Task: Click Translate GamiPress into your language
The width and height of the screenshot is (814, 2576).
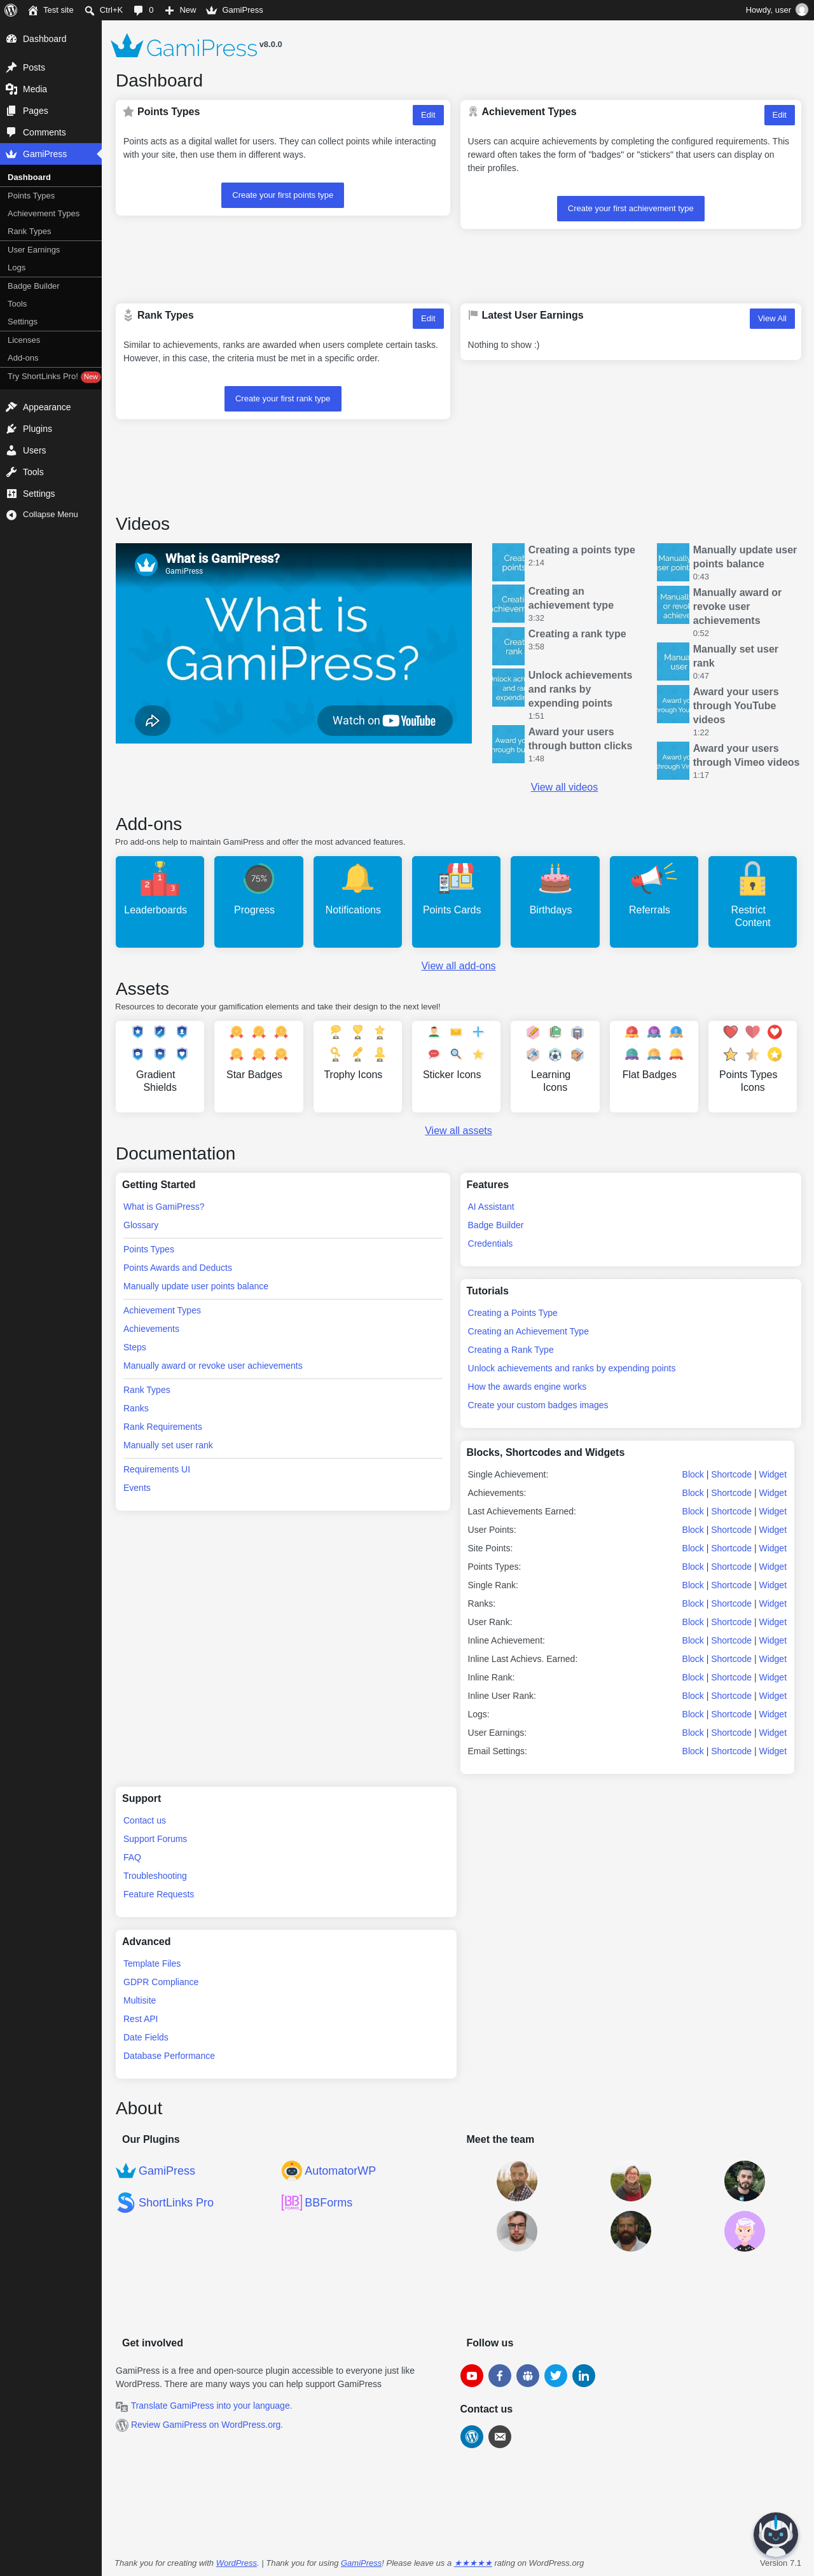Action: [211, 2406]
